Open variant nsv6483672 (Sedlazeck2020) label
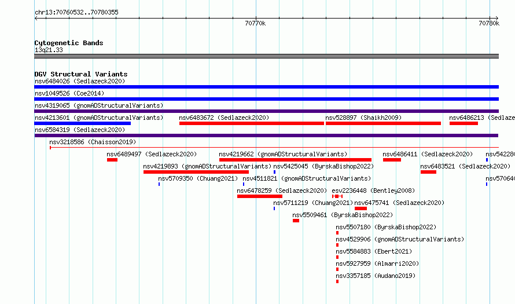 224,118
